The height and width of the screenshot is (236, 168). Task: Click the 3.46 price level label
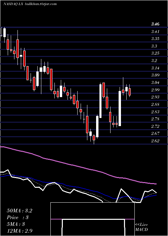coord(155,24)
